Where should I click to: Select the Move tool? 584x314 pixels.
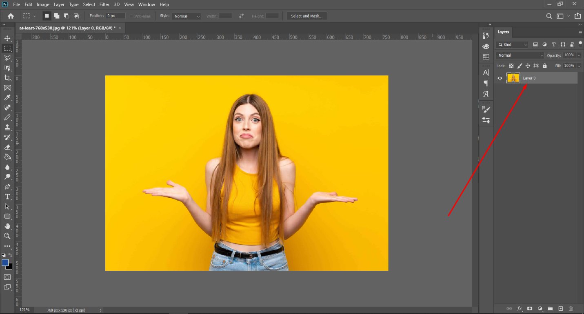click(7, 38)
